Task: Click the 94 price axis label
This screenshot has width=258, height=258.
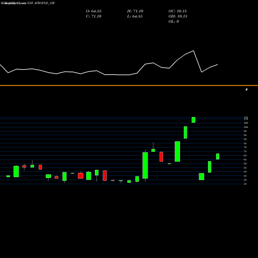Action: point(245,135)
